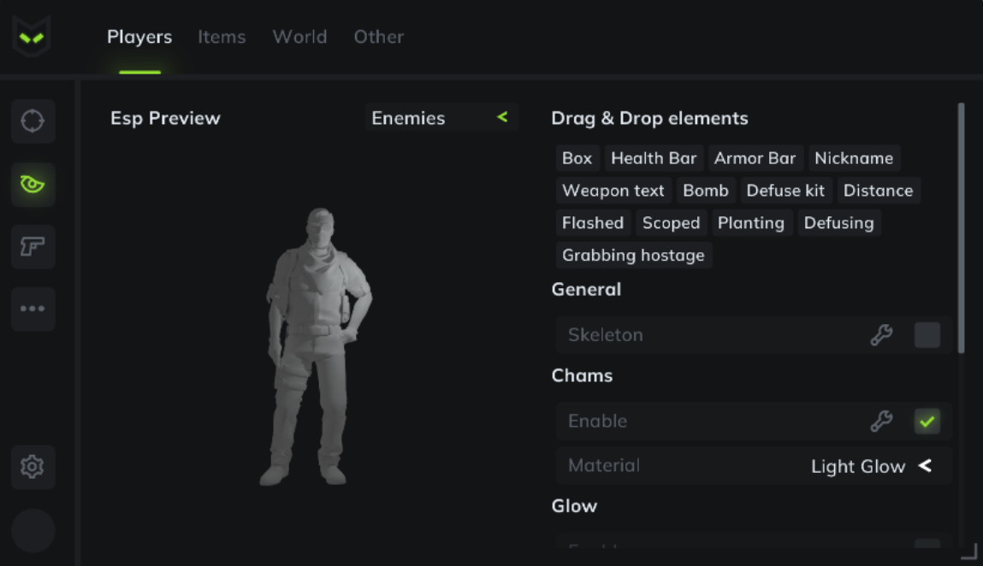
Task: Switch to the Items tab
Action: tap(221, 36)
